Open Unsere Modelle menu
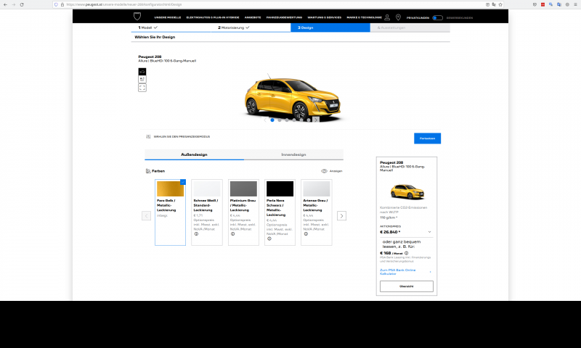This screenshot has width=581, height=348. coord(168,17)
